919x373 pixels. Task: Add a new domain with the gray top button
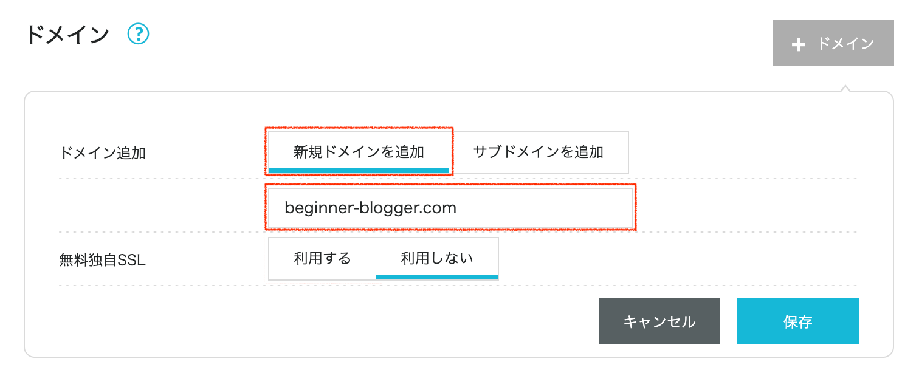(833, 43)
